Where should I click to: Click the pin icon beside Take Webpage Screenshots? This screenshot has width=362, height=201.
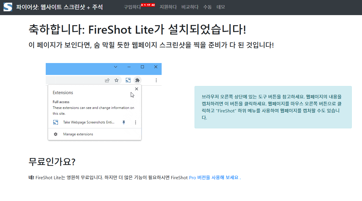[x=124, y=123]
